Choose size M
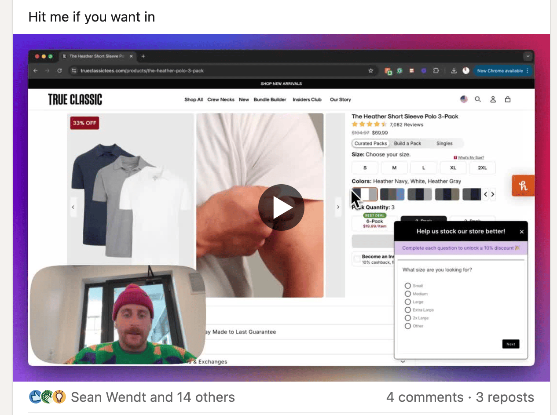557x415 pixels. coord(394,168)
